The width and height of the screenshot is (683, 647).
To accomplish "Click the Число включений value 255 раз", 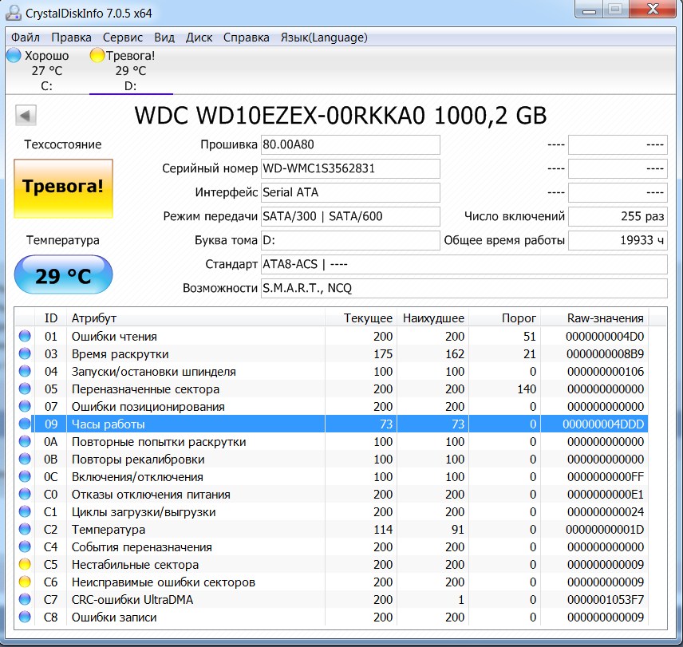I will click(x=618, y=216).
